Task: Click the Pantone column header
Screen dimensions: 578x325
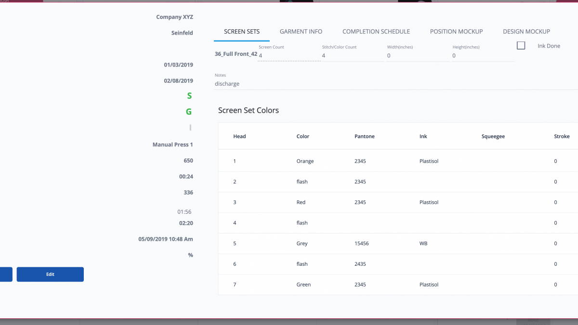Action: pyautogui.click(x=364, y=136)
